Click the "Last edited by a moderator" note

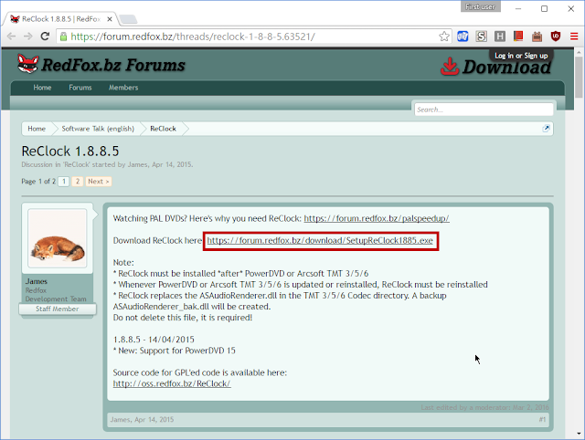(x=485, y=407)
